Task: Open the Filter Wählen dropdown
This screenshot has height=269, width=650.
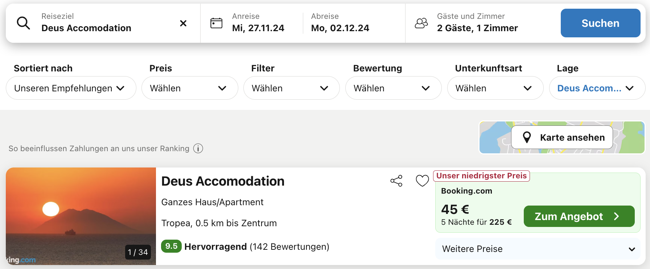Action: coord(292,88)
